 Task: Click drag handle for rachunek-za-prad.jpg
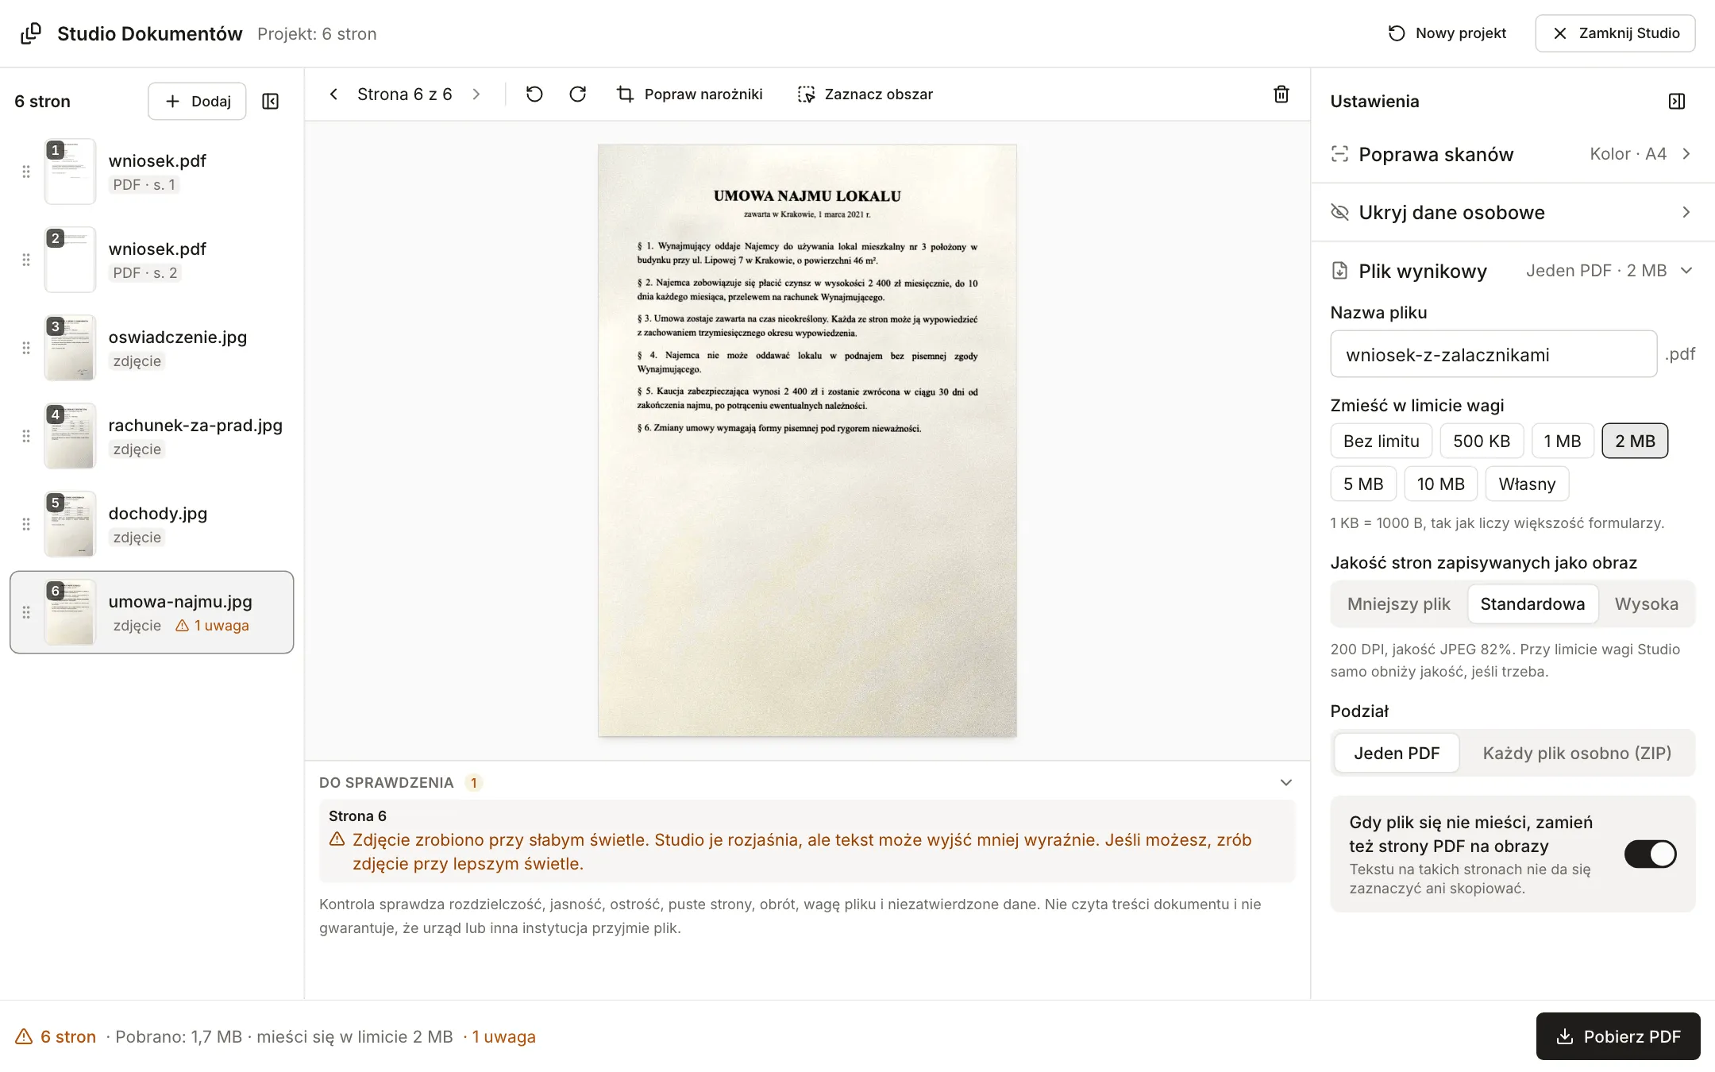click(x=26, y=436)
